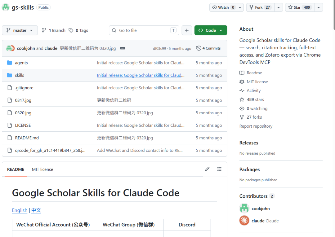Open the Star lists dropdown arrow

319,7
